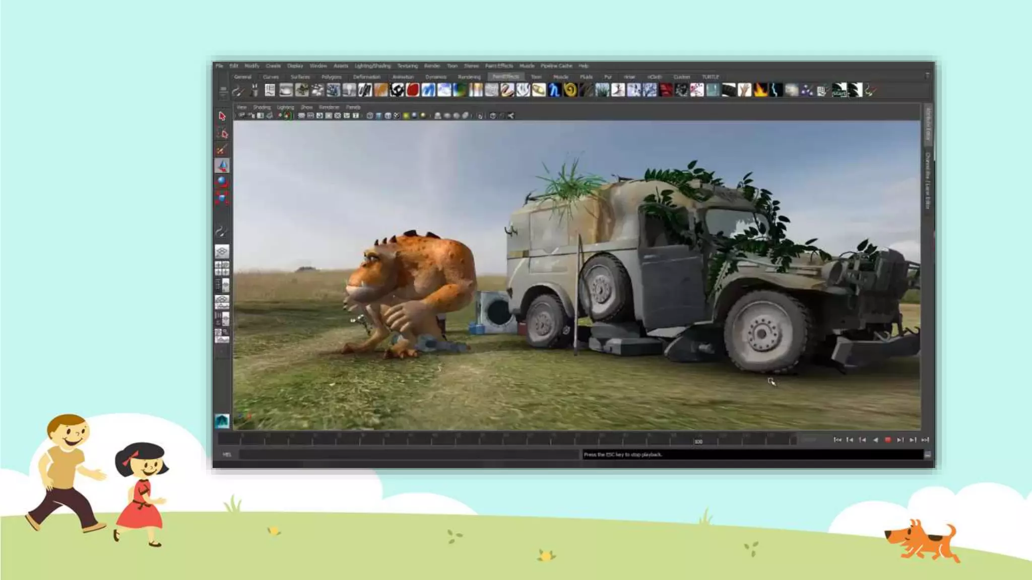Click the four-view layout icon
This screenshot has width=1032, height=580.
pyautogui.click(x=222, y=268)
